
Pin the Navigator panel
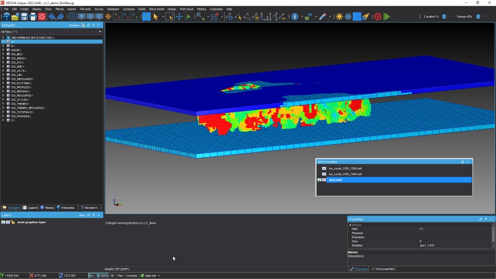coord(94,25)
